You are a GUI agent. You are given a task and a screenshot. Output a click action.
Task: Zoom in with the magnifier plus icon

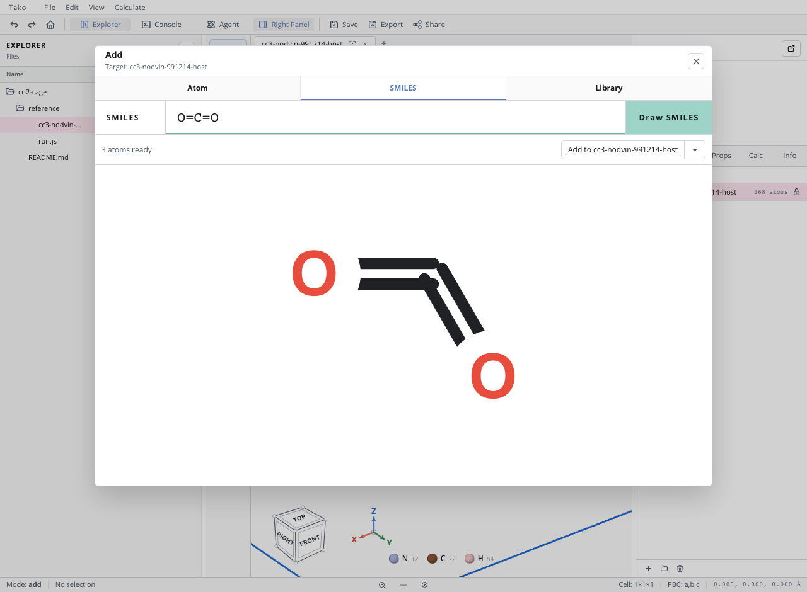tap(425, 585)
